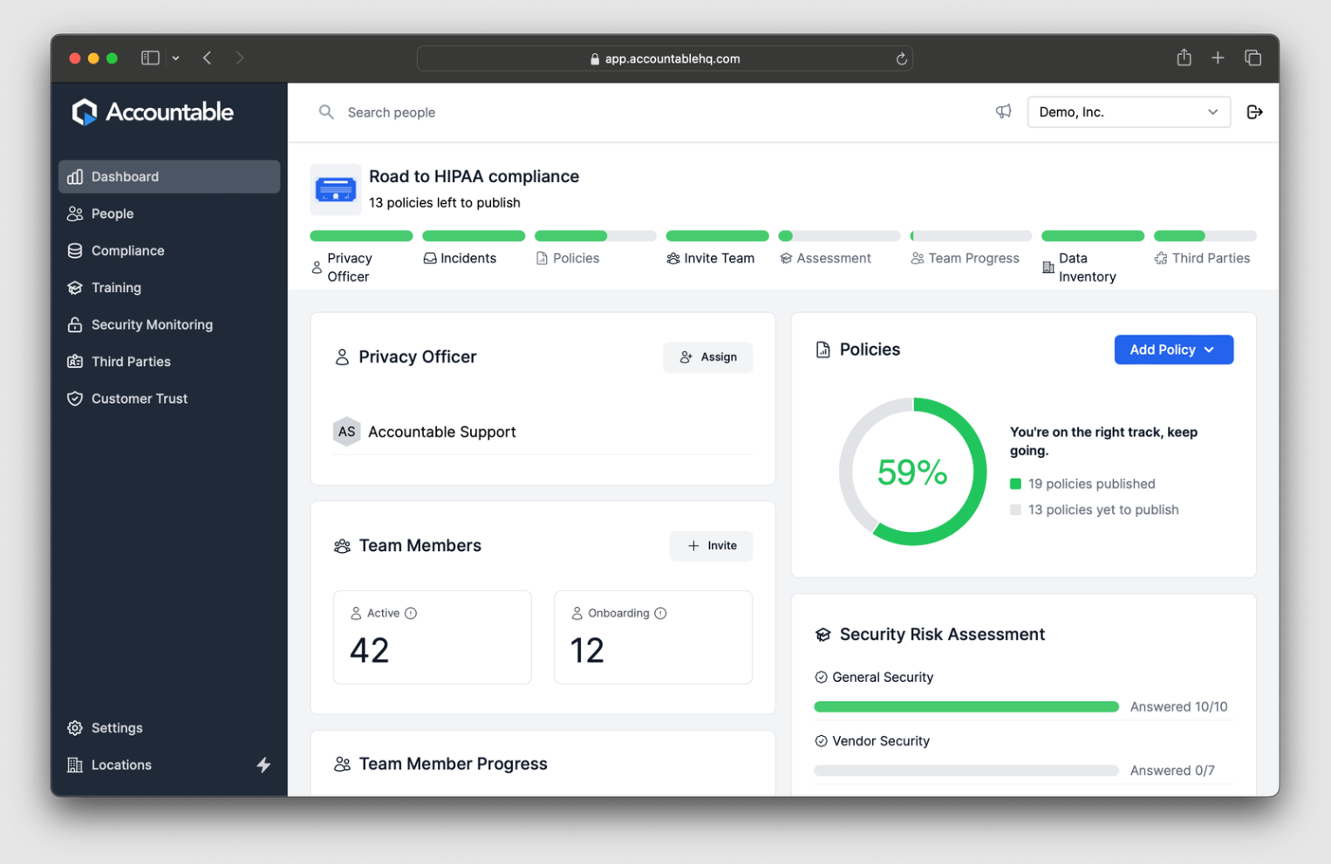Click the Active info icon
The width and height of the screenshot is (1331, 864).
pos(411,613)
